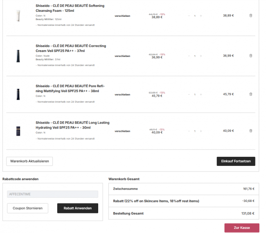
Task: Delete Softening Cleansing Foam from cart
Action: coord(251,16)
